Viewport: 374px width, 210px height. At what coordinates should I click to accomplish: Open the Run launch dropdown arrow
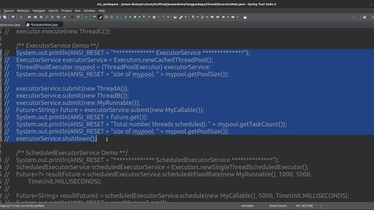(140, 17)
